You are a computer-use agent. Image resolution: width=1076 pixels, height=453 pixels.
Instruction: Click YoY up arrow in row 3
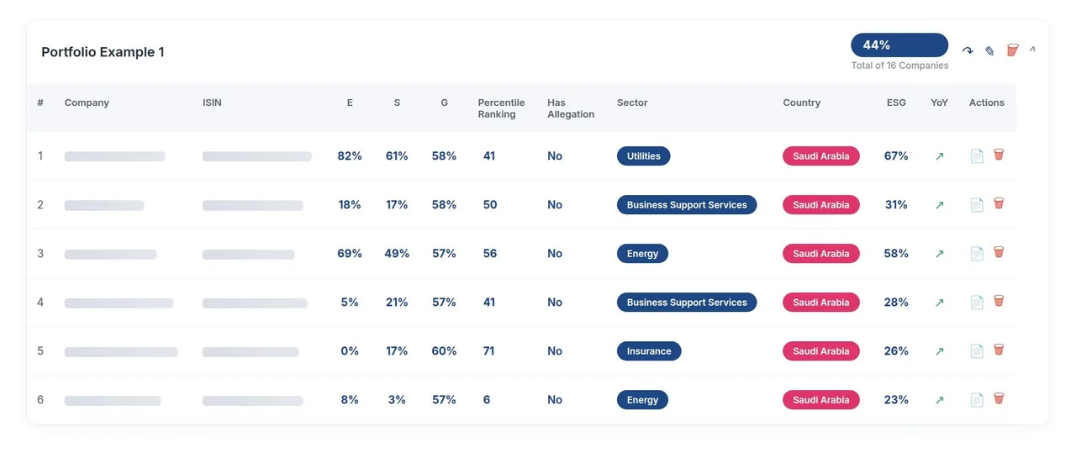940,254
